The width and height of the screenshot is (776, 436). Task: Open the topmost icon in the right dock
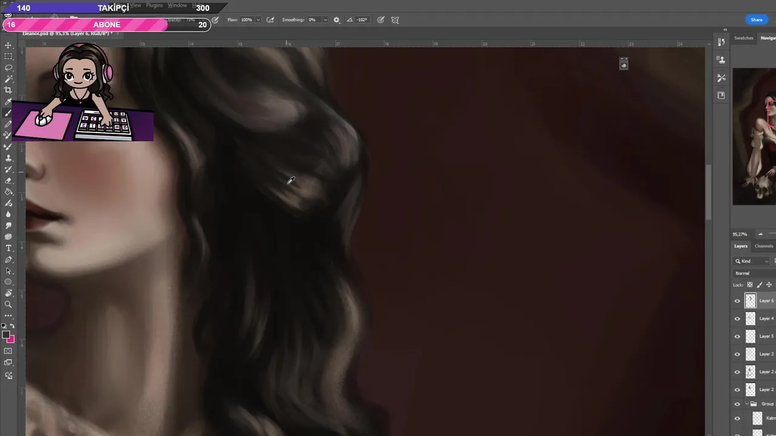coord(721,42)
